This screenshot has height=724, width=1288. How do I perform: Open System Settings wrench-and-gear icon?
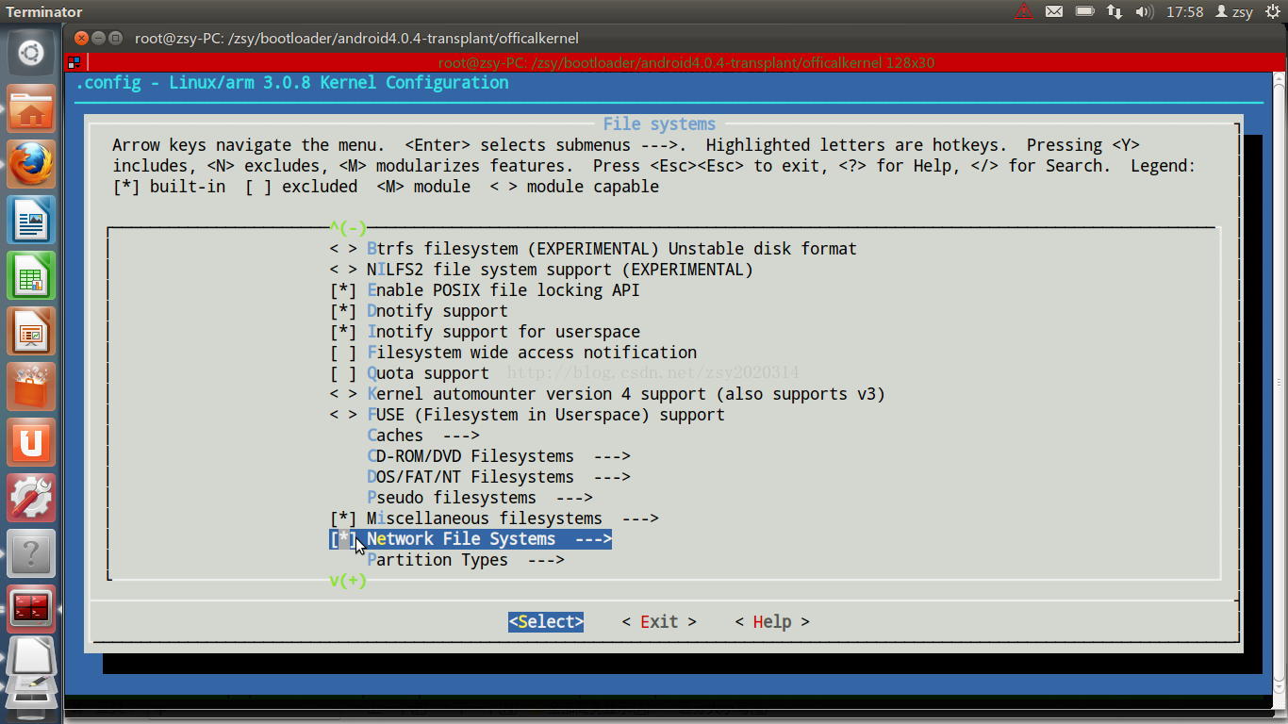[31, 499]
